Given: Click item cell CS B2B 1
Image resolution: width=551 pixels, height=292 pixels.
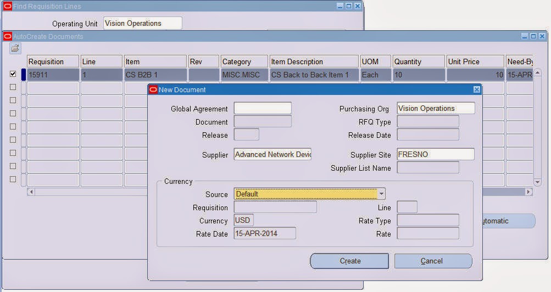Looking at the screenshot, I should pyautogui.click(x=155, y=75).
